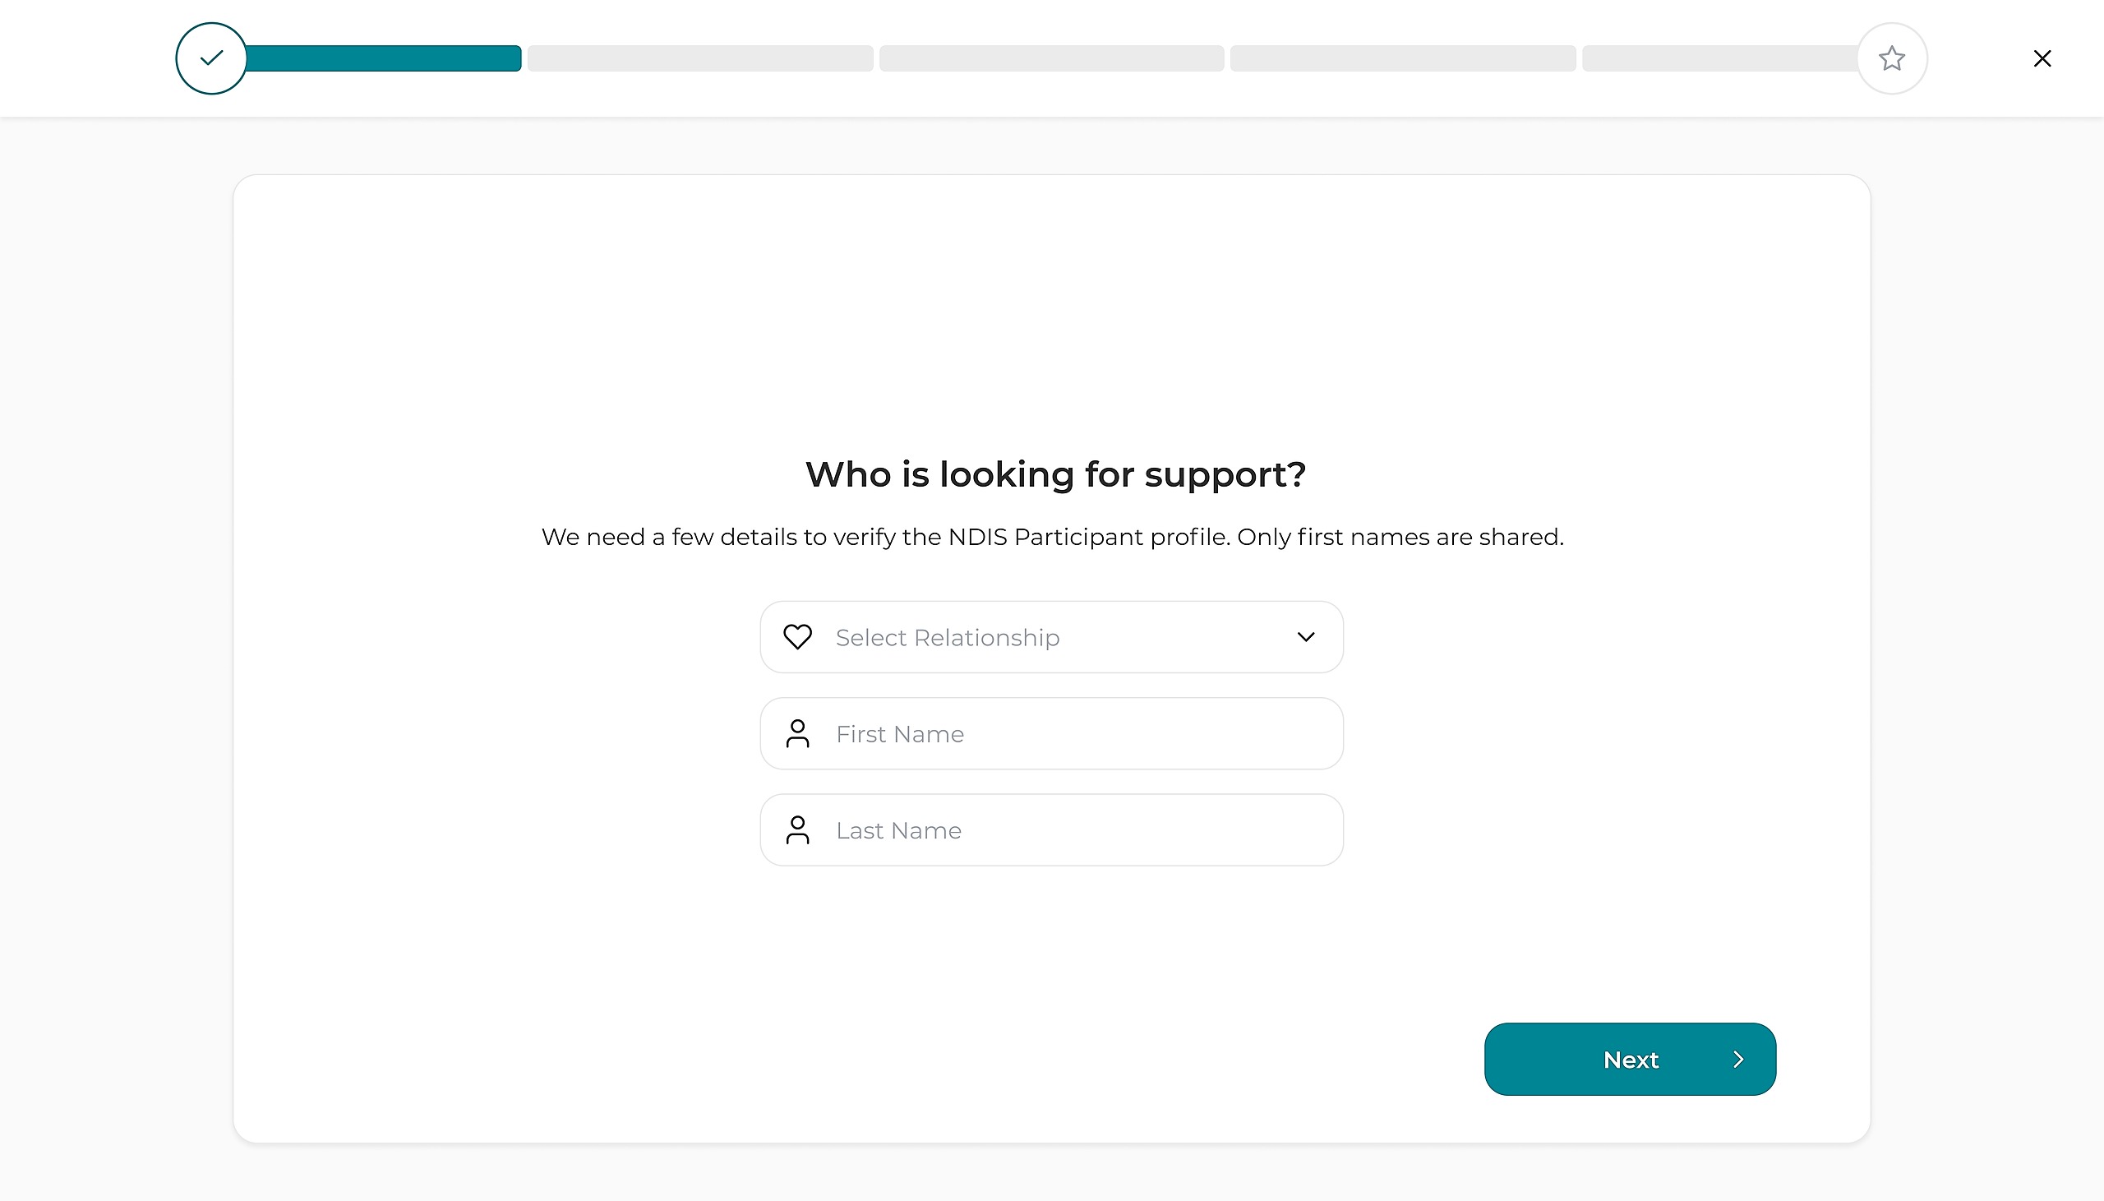Click the completed checkmark step circle
This screenshot has width=2104, height=1201.
pos(211,58)
